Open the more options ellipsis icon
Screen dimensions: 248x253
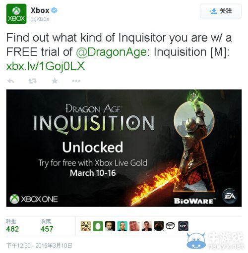tap(76, 81)
